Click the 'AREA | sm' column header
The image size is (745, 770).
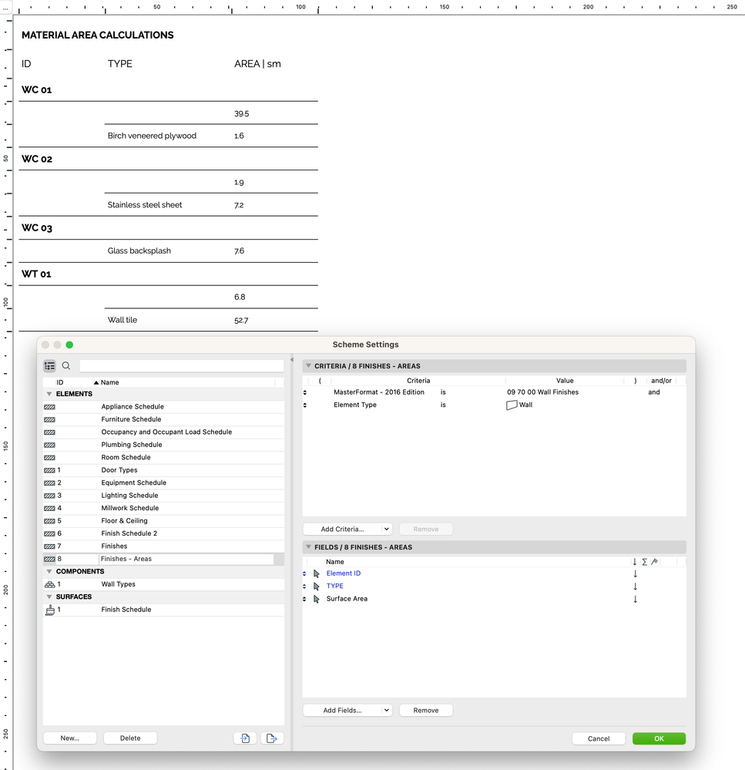257,64
